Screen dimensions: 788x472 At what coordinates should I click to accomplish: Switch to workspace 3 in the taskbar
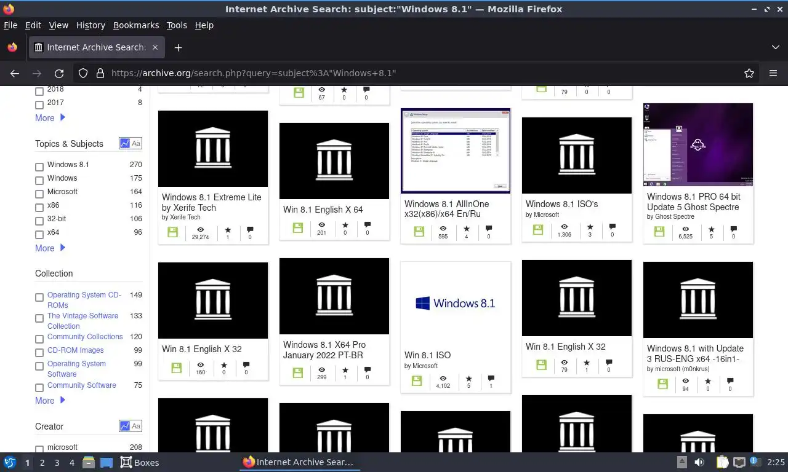point(57,463)
